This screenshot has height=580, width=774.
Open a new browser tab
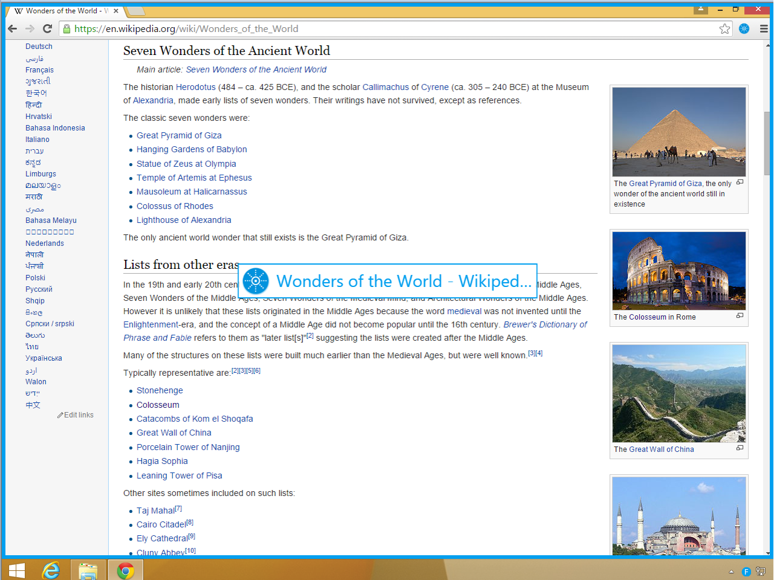135,11
